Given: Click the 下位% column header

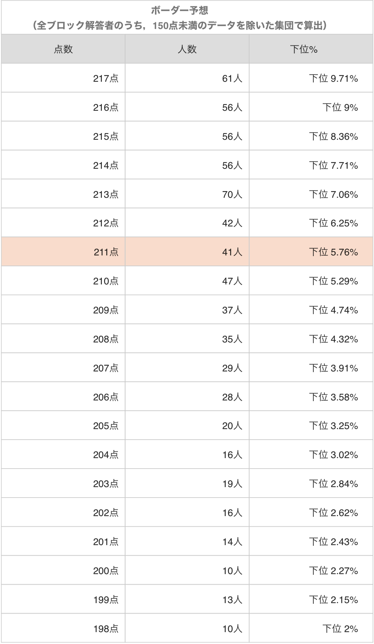Looking at the screenshot, I should [304, 49].
